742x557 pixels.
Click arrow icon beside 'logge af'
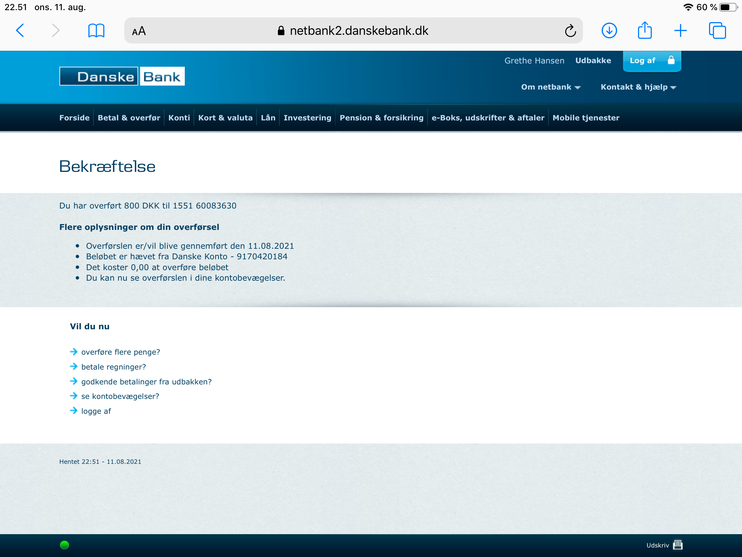74,410
